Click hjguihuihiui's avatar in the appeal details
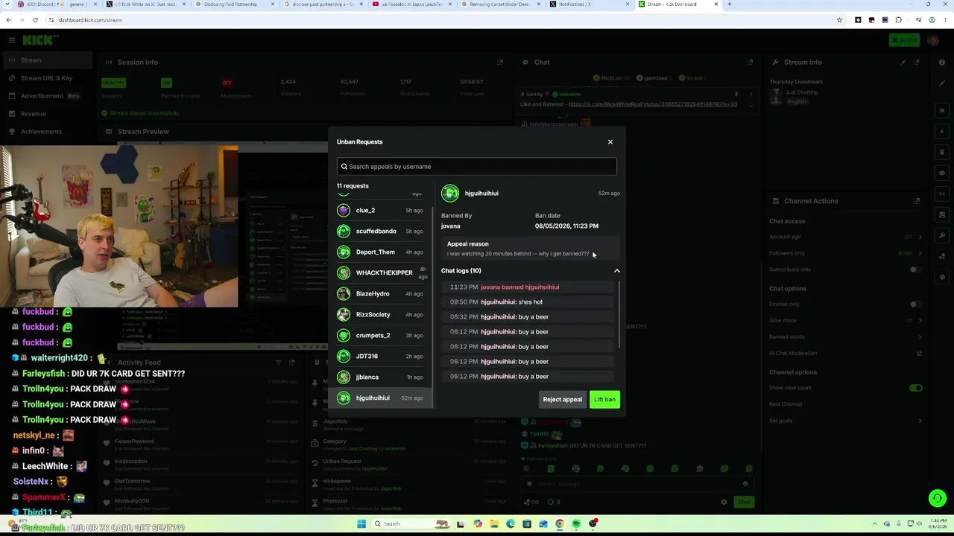The height and width of the screenshot is (536, 954). 449,194
